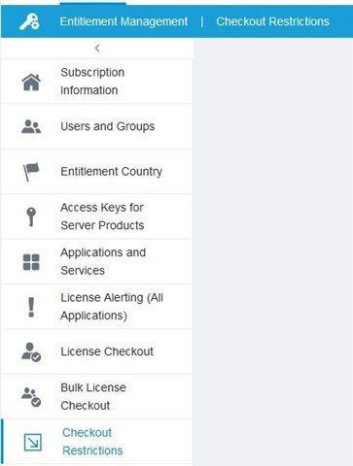Click the people icon for Users and Groups
This screenshot has width=353, height=466.
tap(31, 126)
